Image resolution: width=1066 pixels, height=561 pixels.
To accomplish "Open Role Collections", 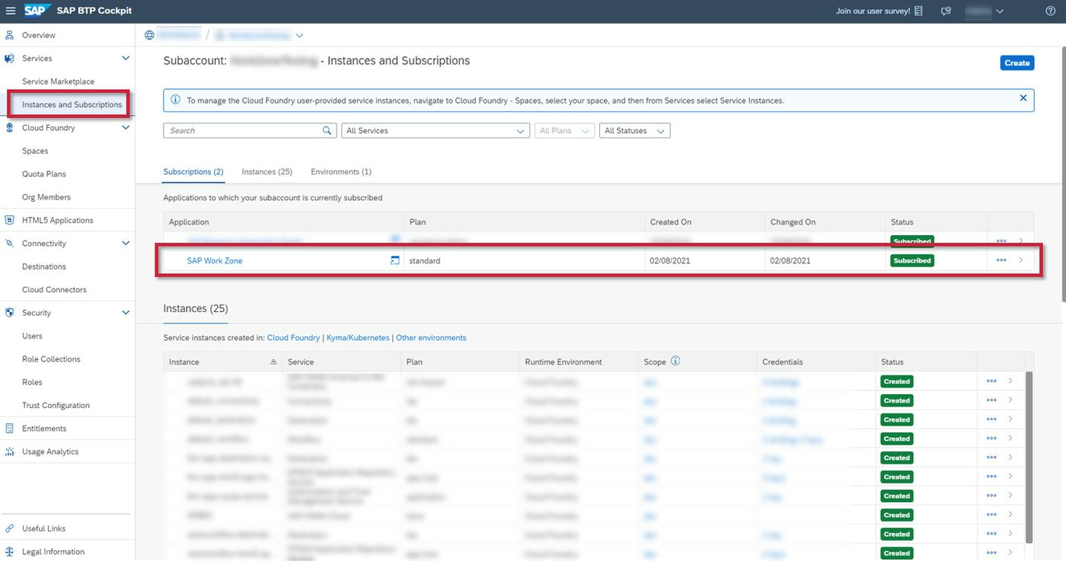I will (51, 359).
